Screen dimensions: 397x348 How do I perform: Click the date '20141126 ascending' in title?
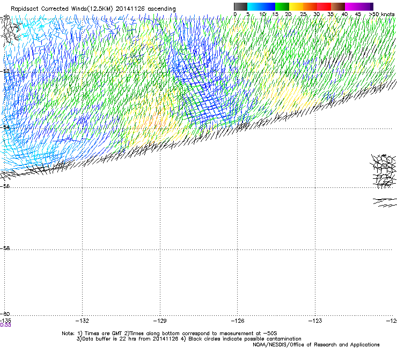[x=145, y=9]
